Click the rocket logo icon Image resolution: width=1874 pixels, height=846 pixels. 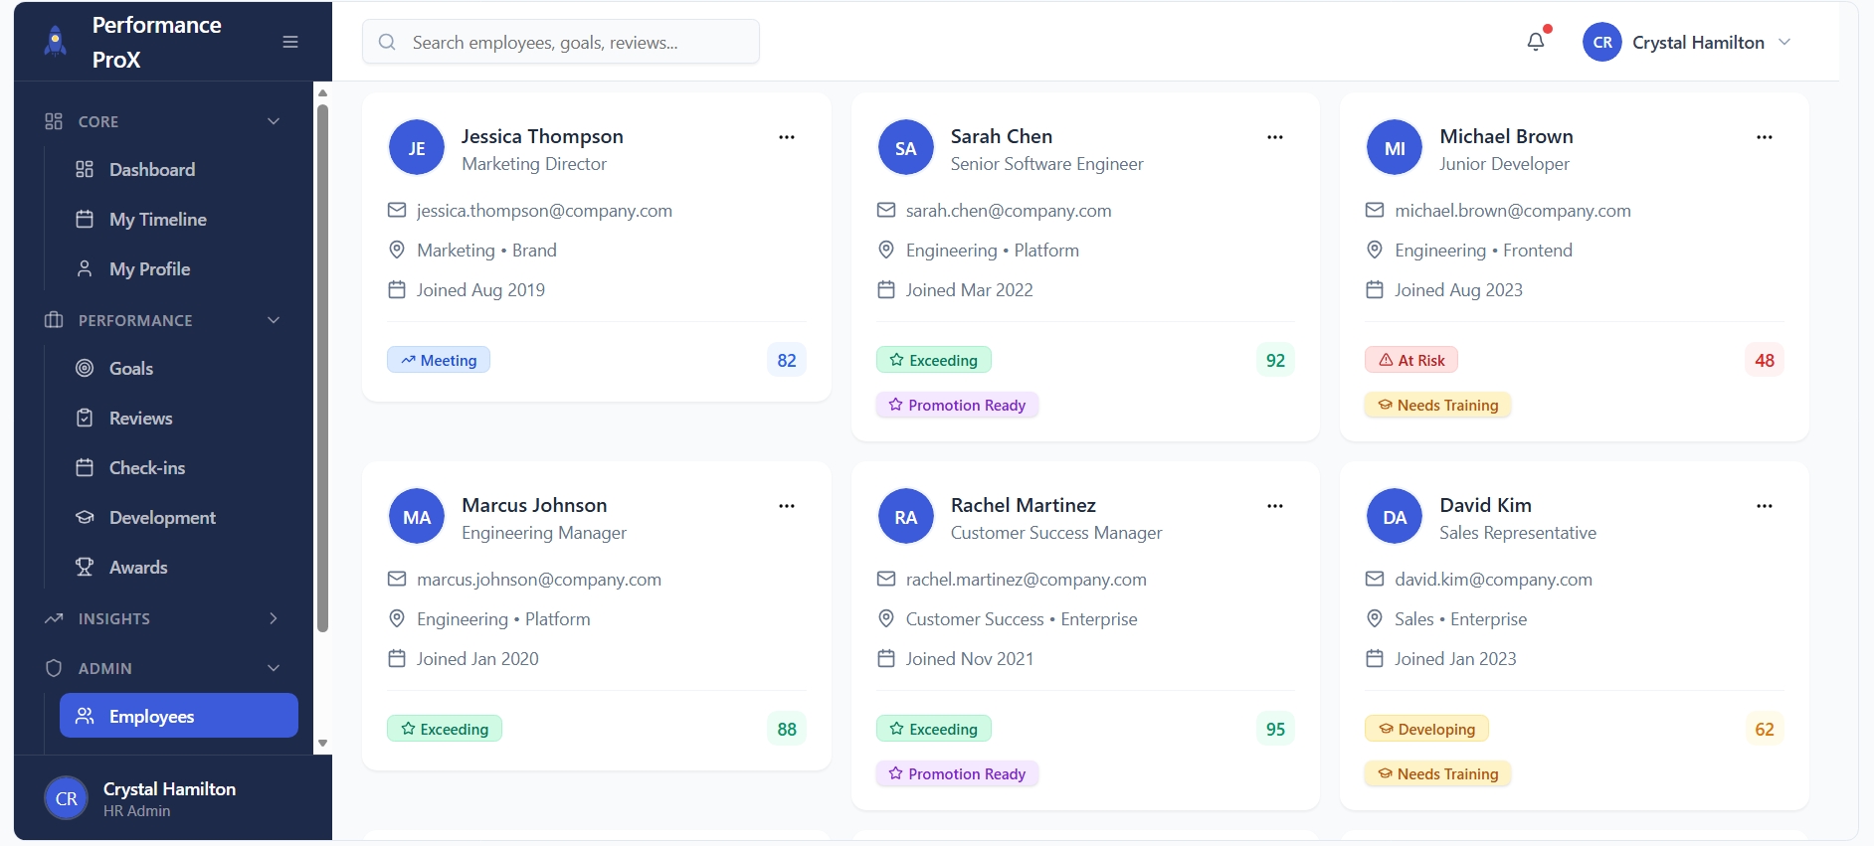point(56,42)
